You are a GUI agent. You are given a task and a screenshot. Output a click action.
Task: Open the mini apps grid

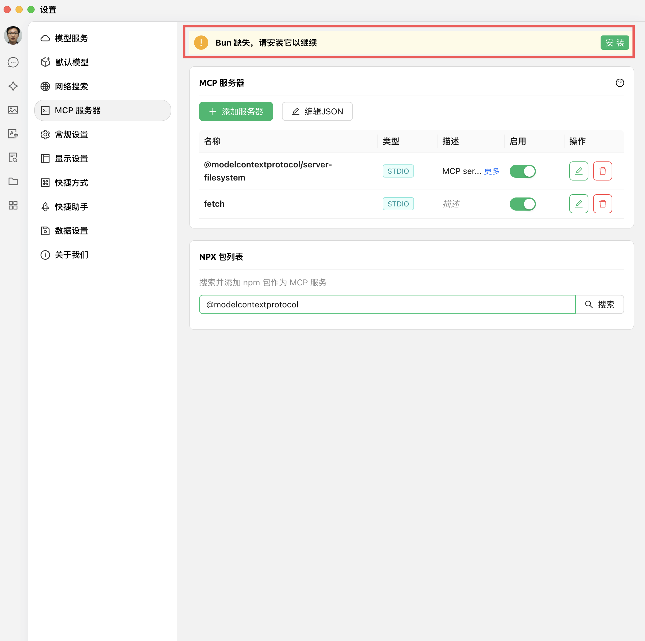pos(13,206)
